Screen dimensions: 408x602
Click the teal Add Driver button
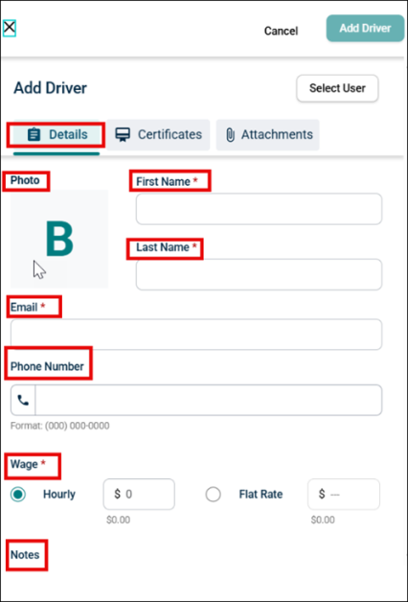[x=365, y=29]
